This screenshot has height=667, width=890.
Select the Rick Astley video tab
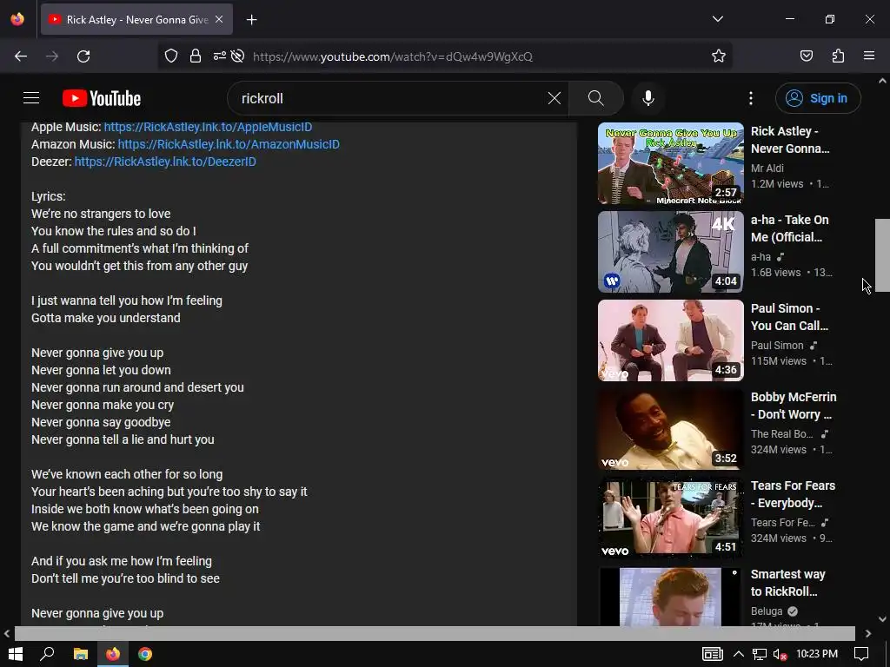(x=136, y=19)
